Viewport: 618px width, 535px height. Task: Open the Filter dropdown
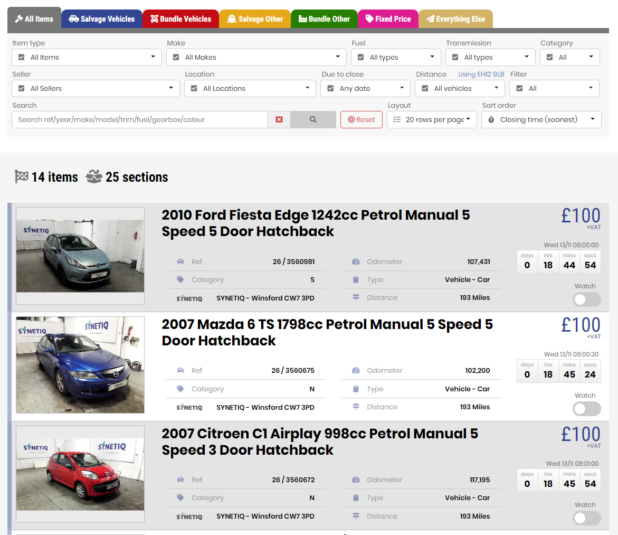[x=555, y=88]
